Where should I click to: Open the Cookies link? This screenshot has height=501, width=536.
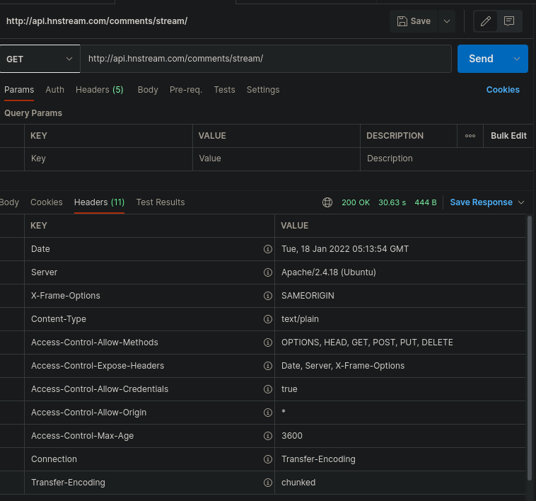(503, 90)
